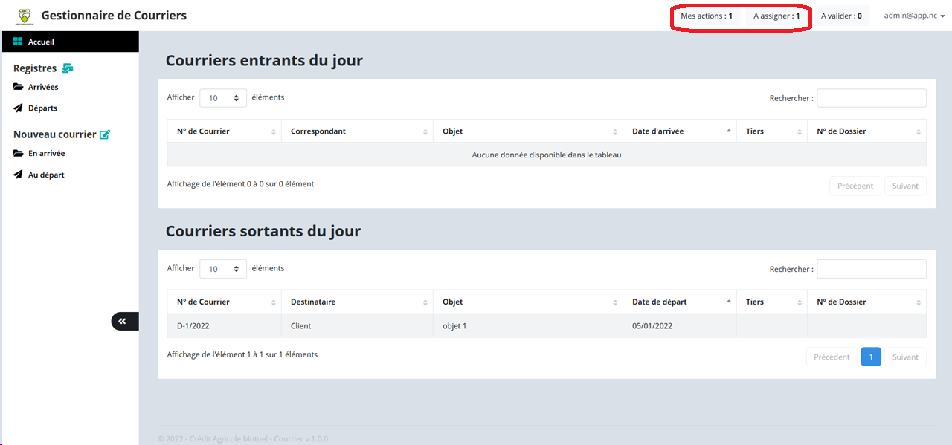Open the Afficher dropdown for incoming courriers
This screenshot has height=445, width=952.
point(223,98)
